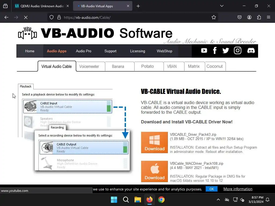
Task: Open the taskbar clock and date
Action: coord(256,200)
